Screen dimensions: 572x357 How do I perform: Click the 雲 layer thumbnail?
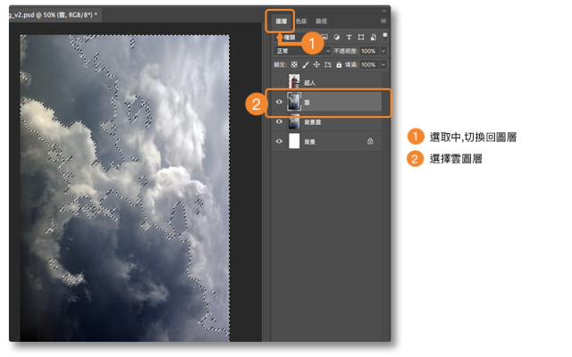tap(294, 102)
